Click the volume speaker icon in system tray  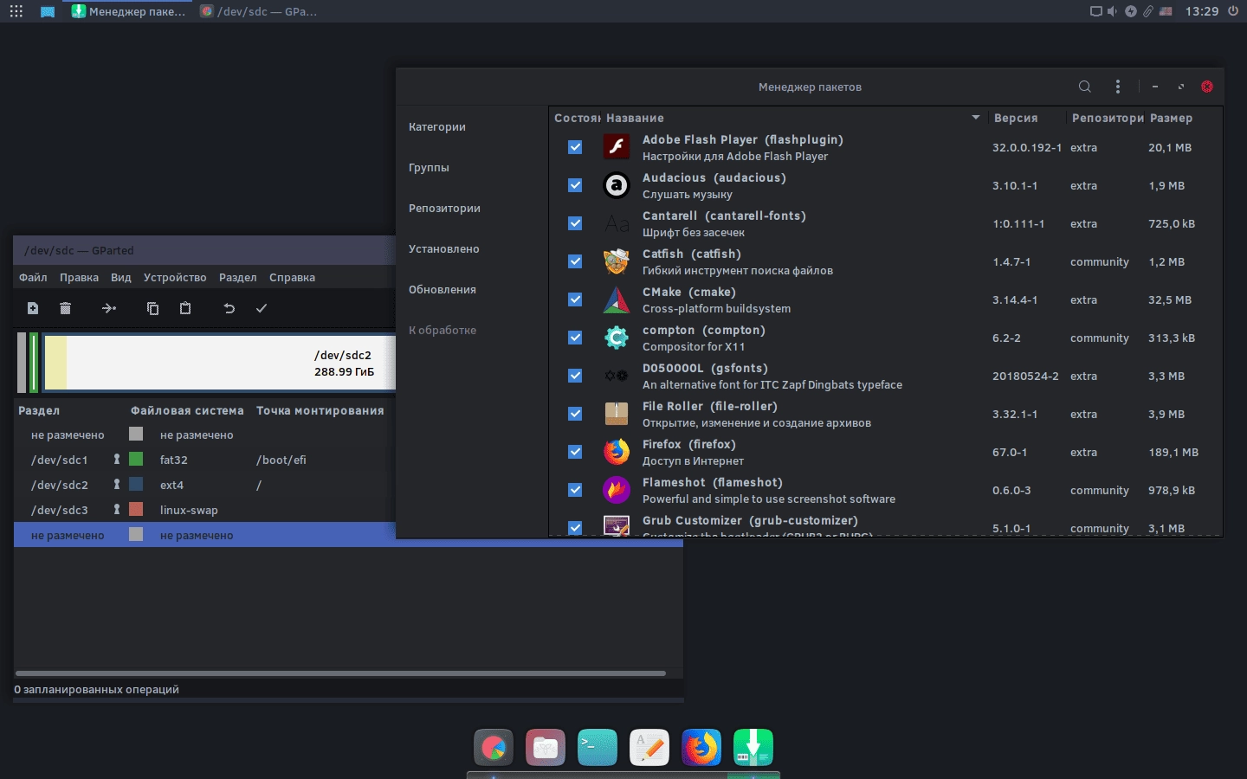1112,11
